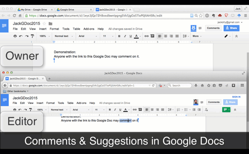Viewport: 249px width, 154px height.
Task: Open the Normal text style dropdown in Owner window
Action: pyautogui.click(x=63, y=36)
